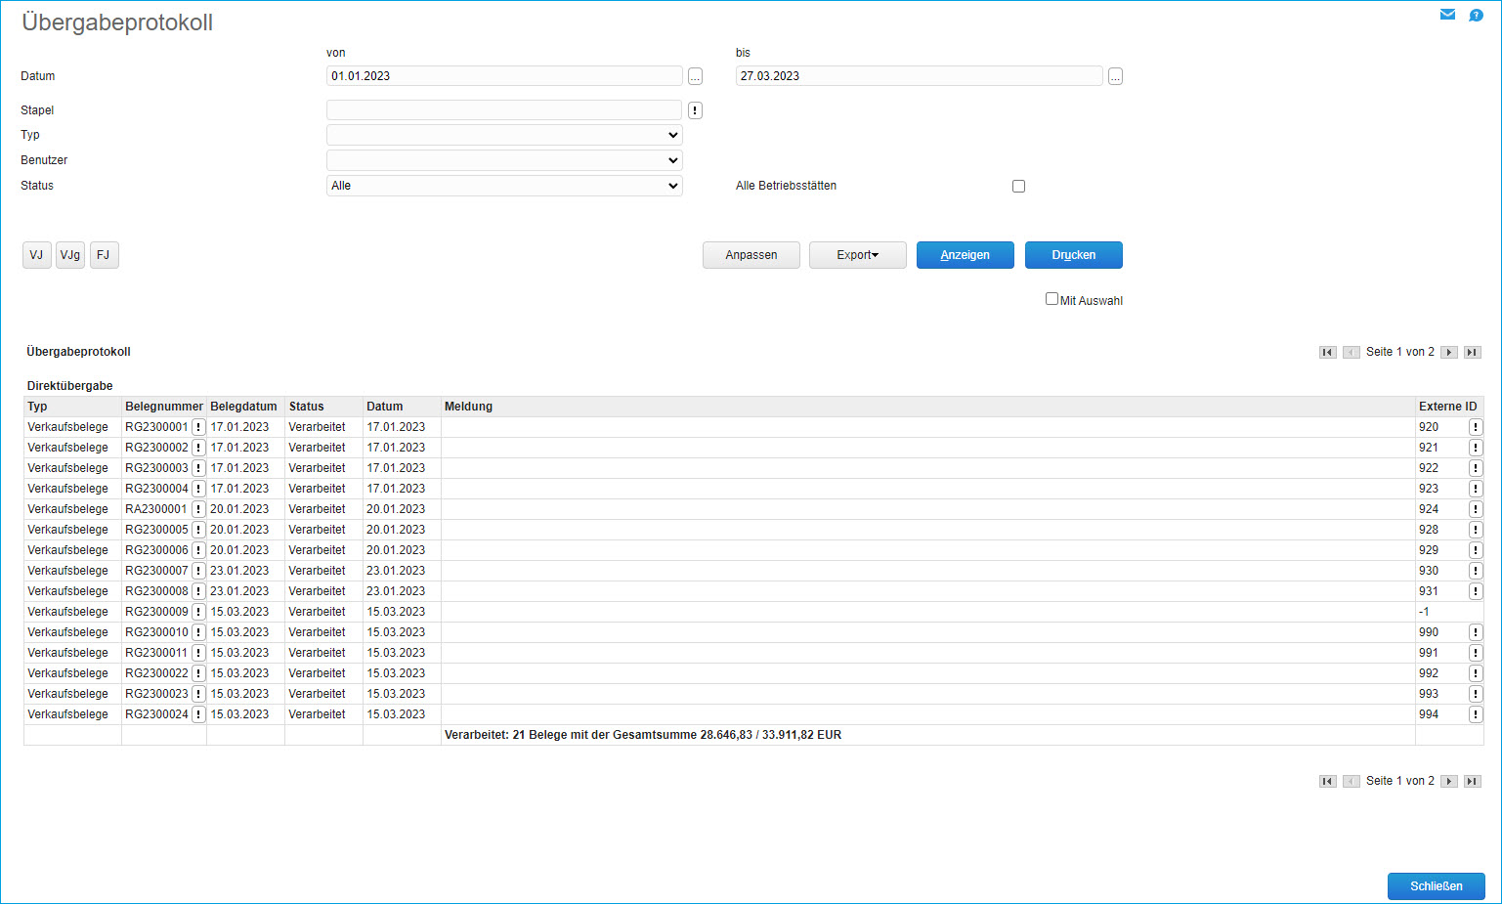The height and width of the screenshot is (904, 1502).
Task: Click into the Stapel input field
Action: (x=503, y=110)
